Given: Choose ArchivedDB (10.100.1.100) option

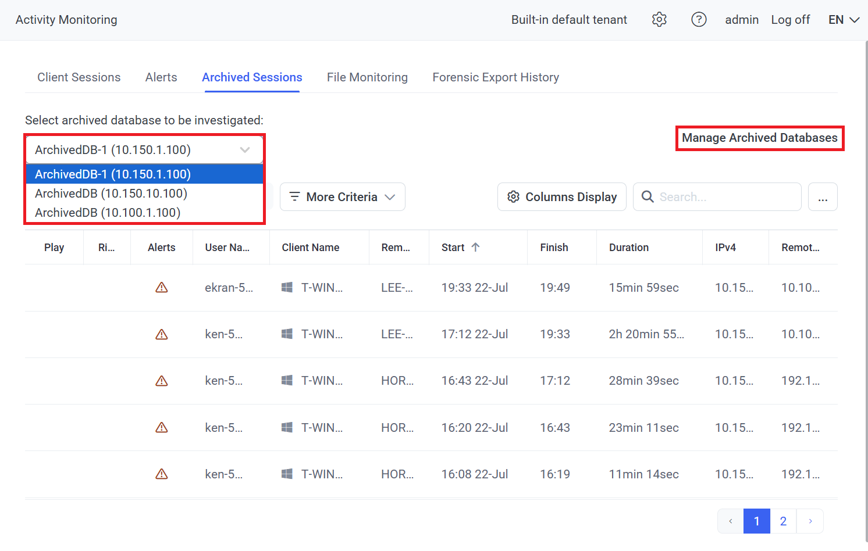Looking at the screenshot, I should pyautogui.click(x=108, y=213).
